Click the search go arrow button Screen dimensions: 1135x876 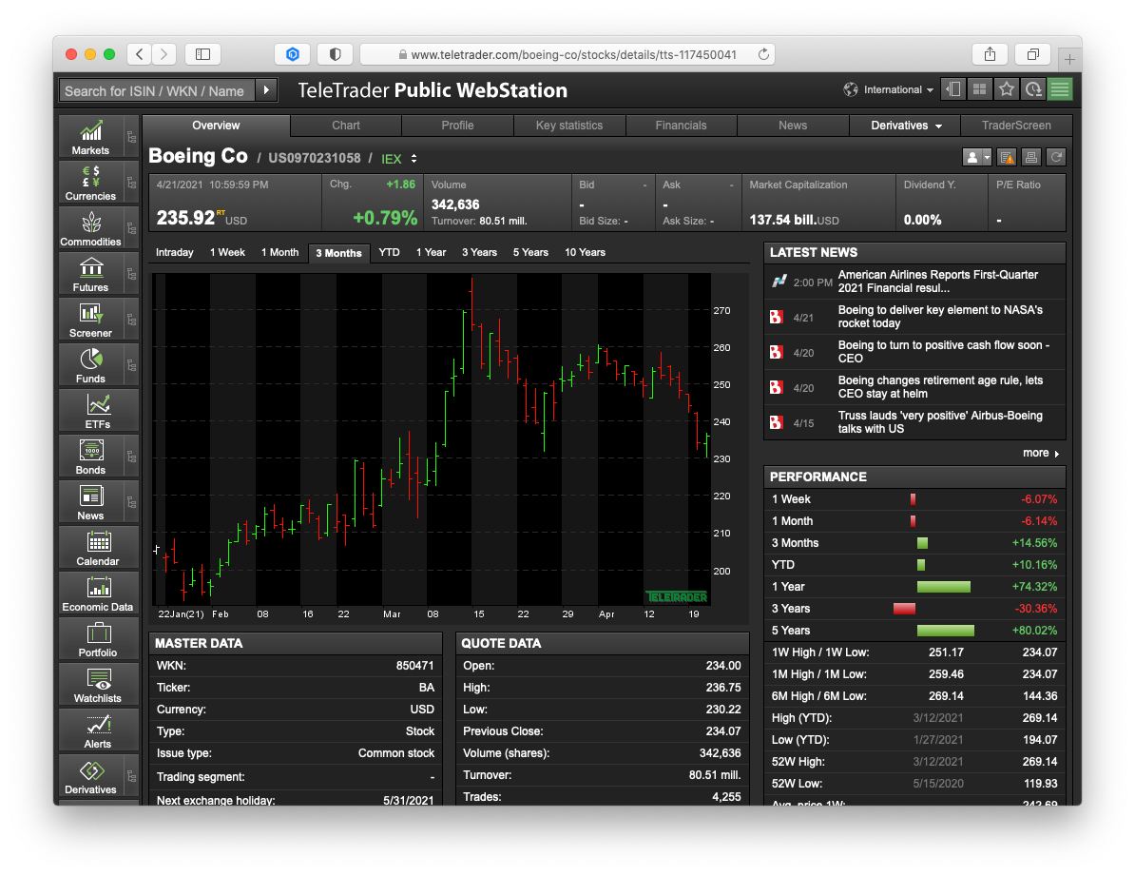tap(266, 90)
